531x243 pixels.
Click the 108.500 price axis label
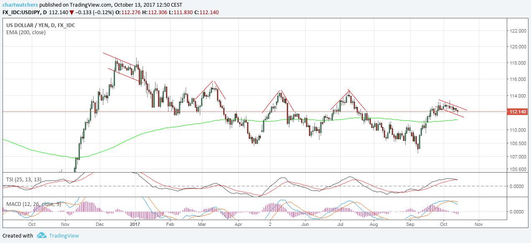tap(518, 143)
